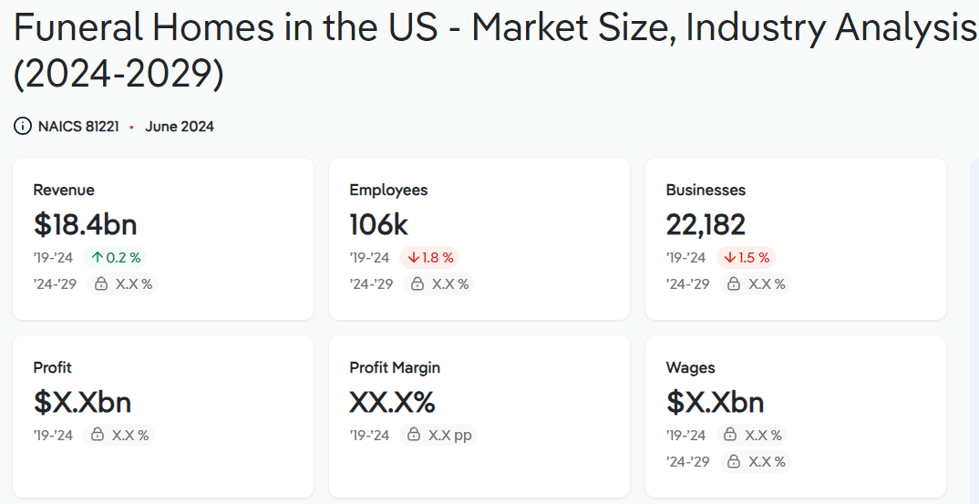979x504 pixels.
Task: Open the Revenue $18.4bn card
Action: pyautogui.click(x=163, y=239)
